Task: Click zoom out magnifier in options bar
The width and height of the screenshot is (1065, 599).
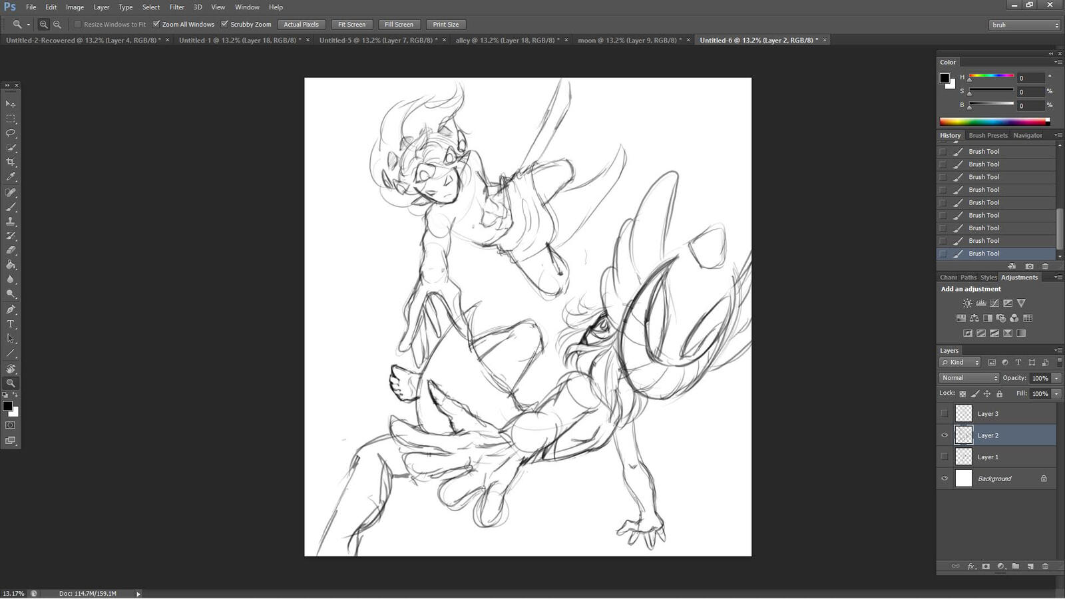Action: (x=57, y=25)
